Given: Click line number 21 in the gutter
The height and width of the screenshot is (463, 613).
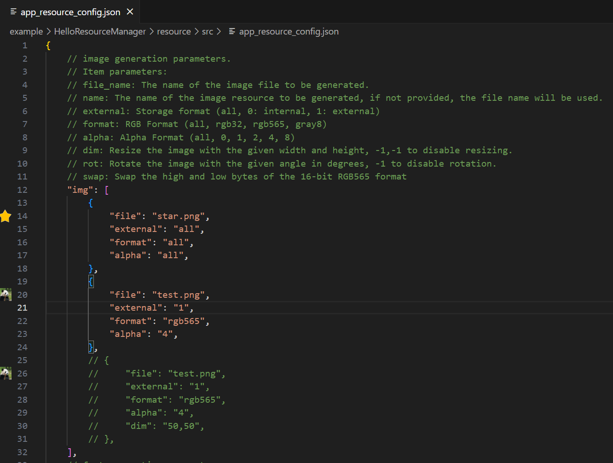Looking at the screenshot, I should click(x=22, y=308).
